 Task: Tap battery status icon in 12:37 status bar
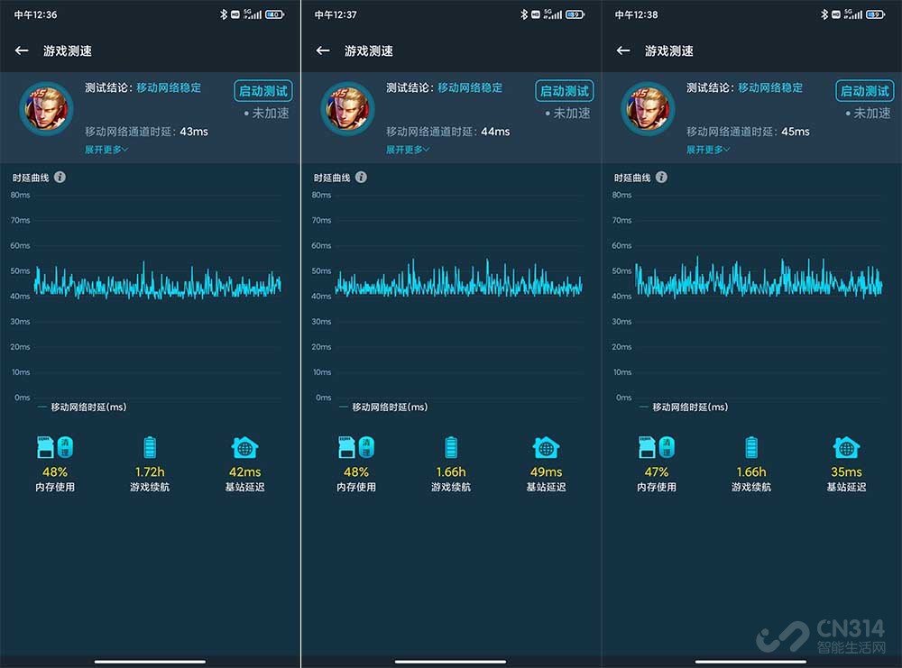coord(575,14)
